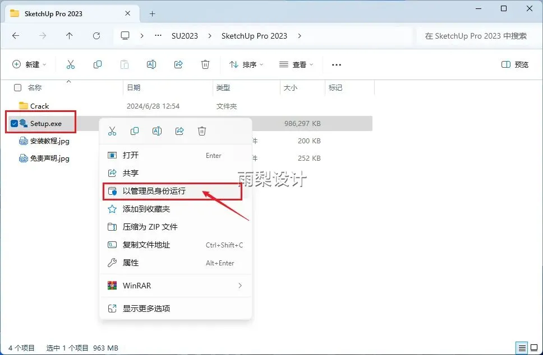
Task: Toggle the 预览 preview pane
Action: tap(515, 64)
